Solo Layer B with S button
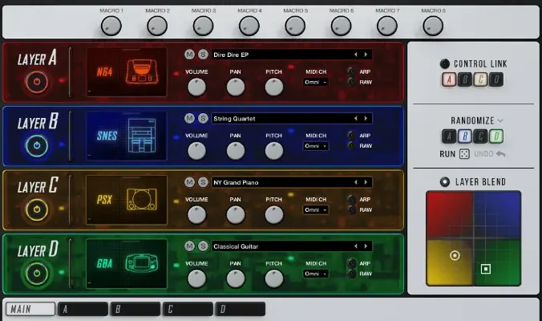The image size is (542, 321). click(x=202, y=119)
